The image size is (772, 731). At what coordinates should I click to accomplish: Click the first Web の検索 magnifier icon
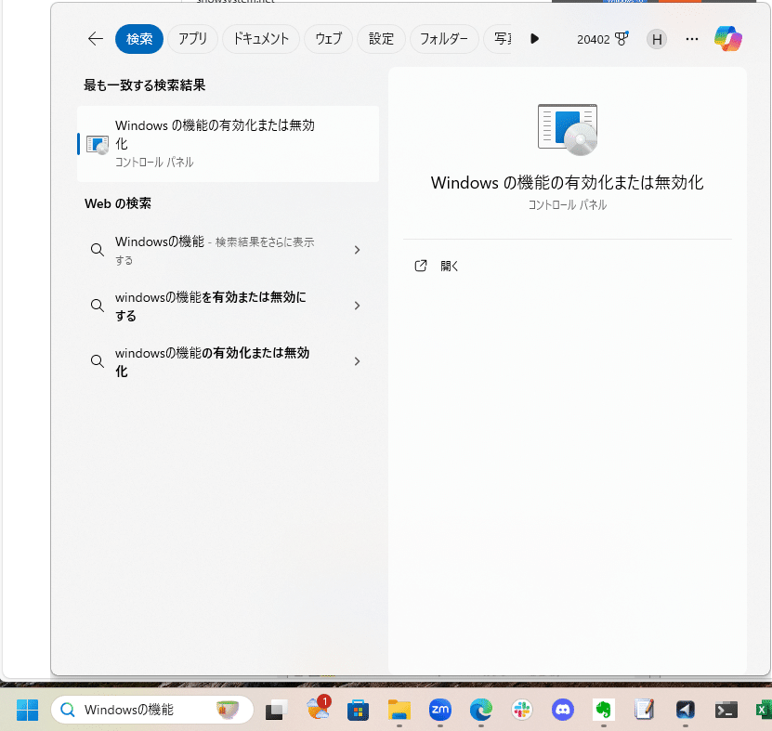98,250
